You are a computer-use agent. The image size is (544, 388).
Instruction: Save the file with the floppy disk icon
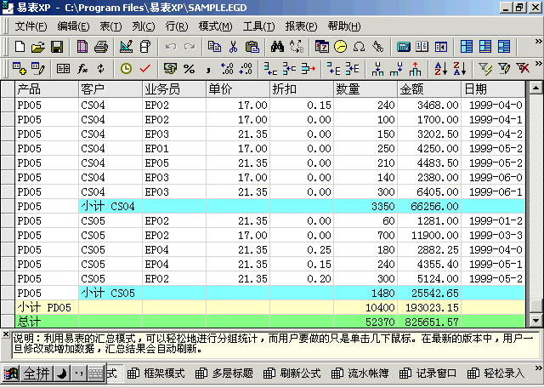point(57,47)
